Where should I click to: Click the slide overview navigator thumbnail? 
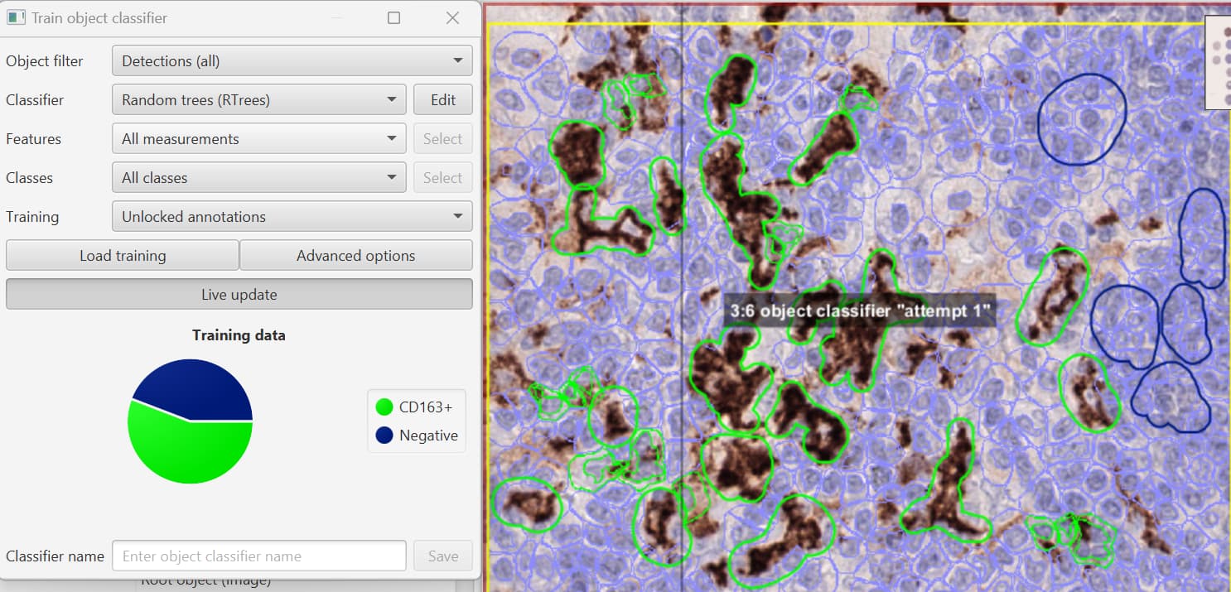tap(1217, 62)
